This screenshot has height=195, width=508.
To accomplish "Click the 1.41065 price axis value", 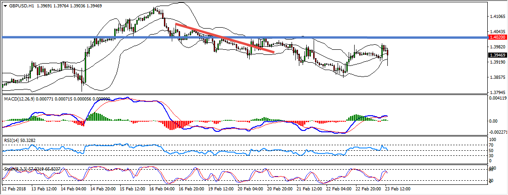I will [x=497, y=17].
